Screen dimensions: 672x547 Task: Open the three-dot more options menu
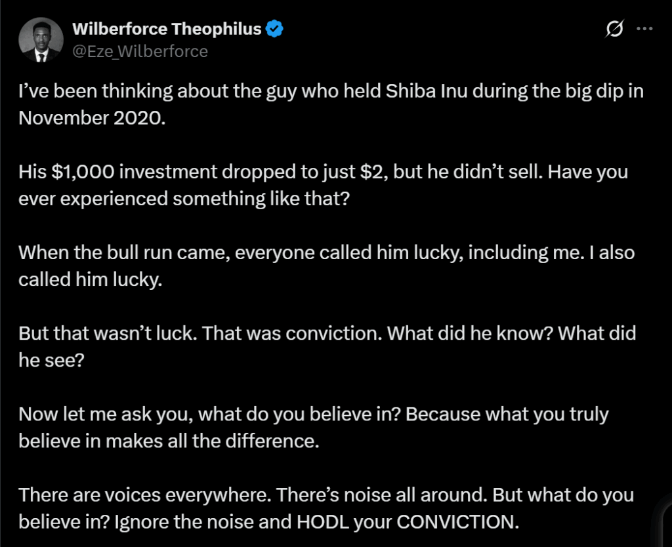point(646,29)
